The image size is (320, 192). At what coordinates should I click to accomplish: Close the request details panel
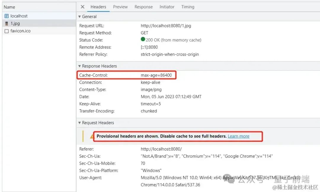[x=82, y=7]
